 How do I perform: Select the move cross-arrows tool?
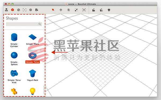[61, 10]
